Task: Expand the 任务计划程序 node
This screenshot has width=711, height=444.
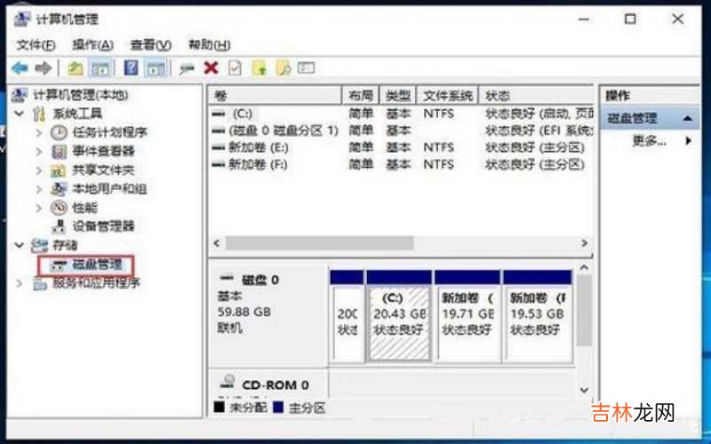Action: (x=39, y=132)
